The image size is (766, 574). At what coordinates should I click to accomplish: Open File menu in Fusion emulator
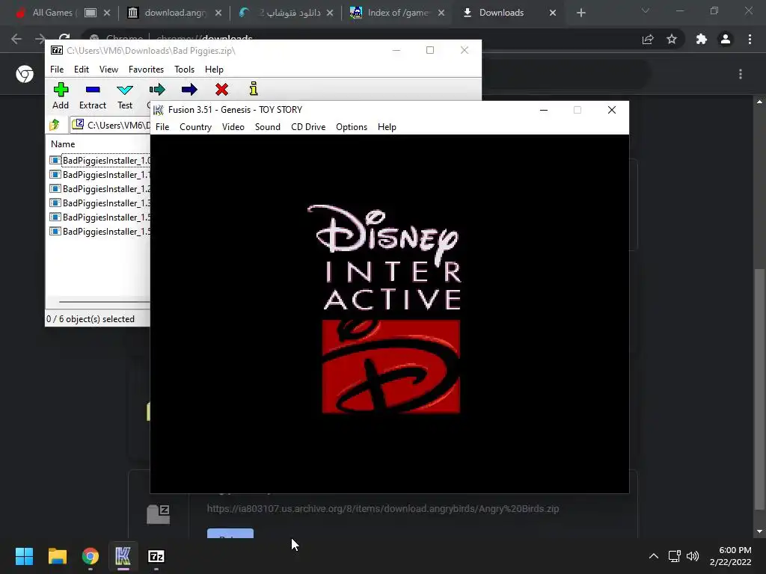(x=162, y=127)
